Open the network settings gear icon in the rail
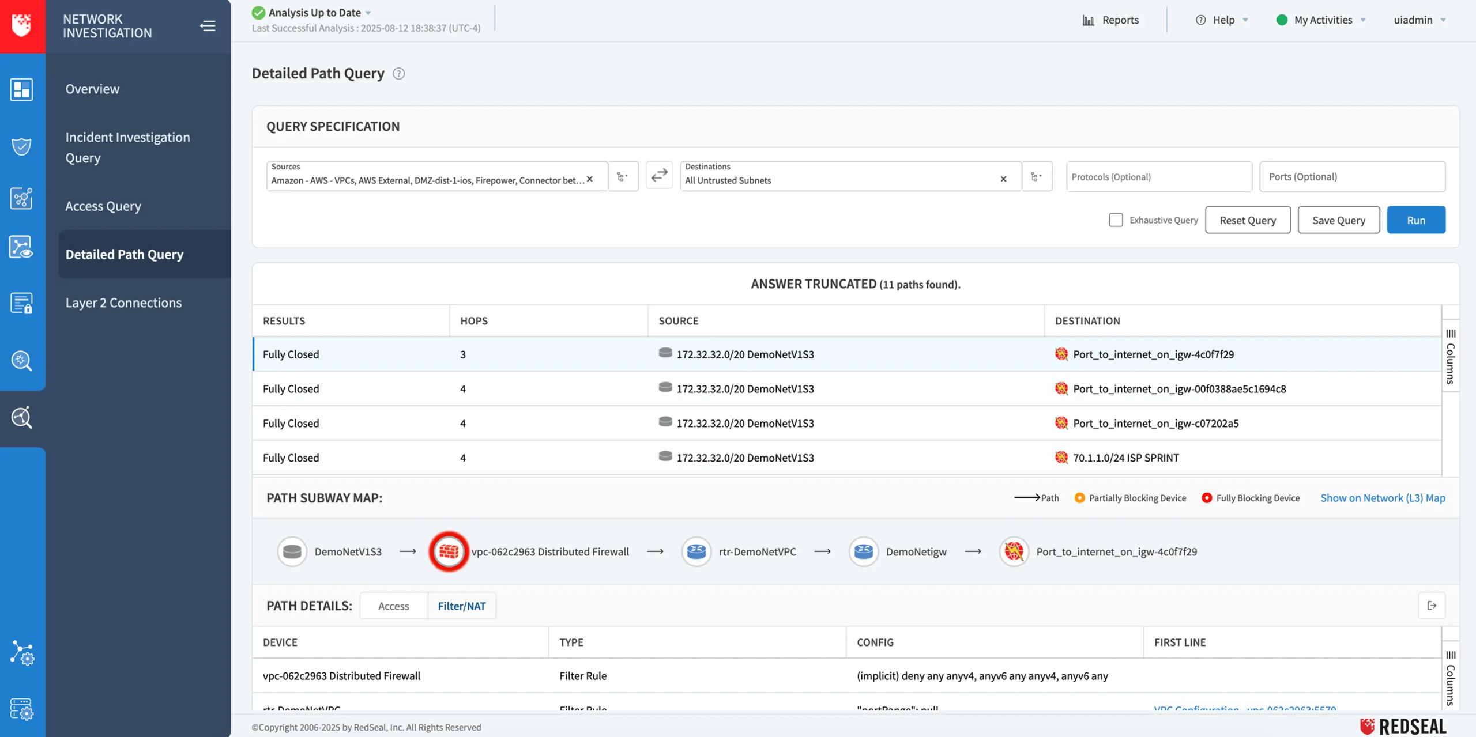Screen dimensions: 1476x737 [x=22, y=653]
